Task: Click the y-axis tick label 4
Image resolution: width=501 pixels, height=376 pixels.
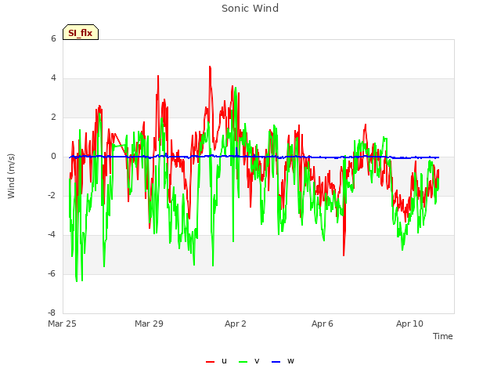Action: (53, 78)
